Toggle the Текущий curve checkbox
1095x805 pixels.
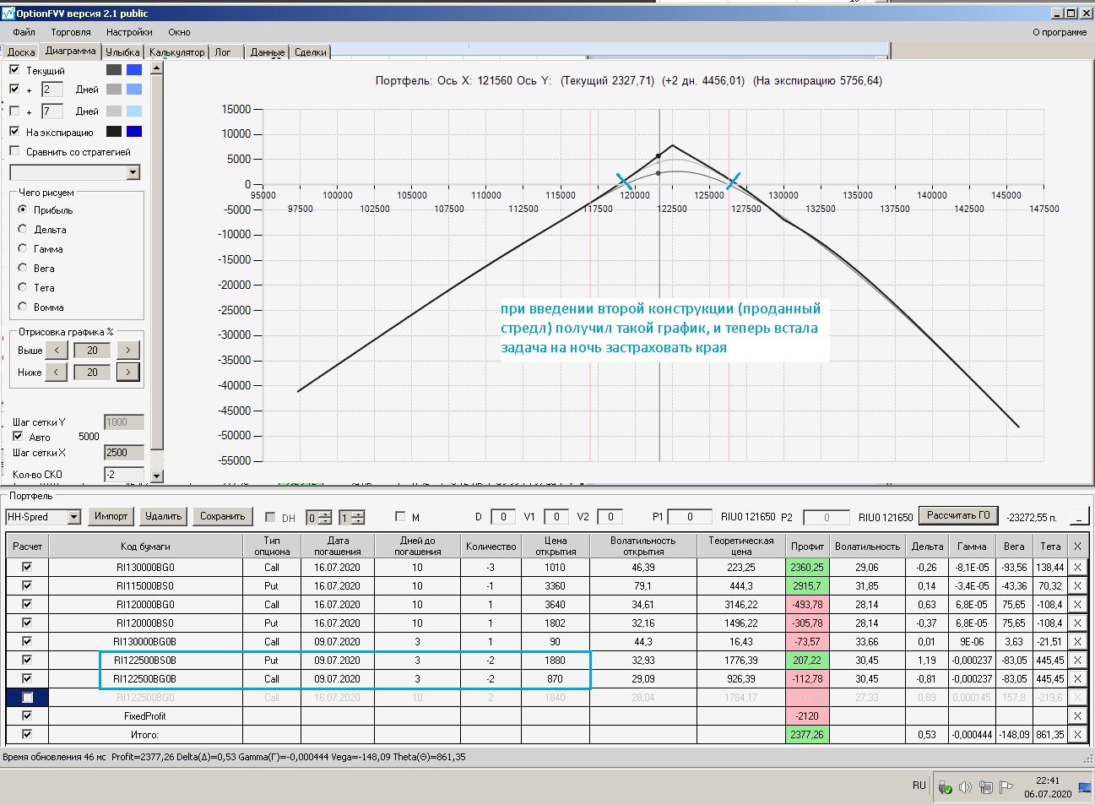click(14, 69)
